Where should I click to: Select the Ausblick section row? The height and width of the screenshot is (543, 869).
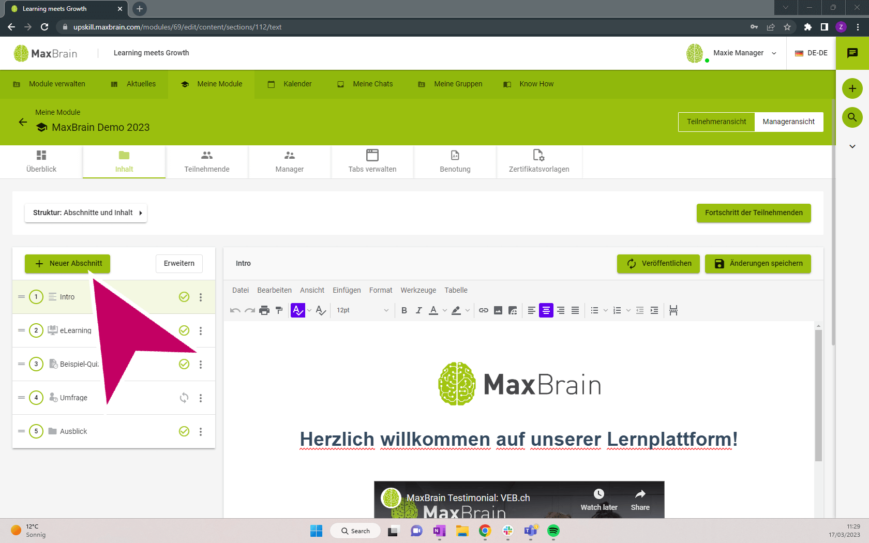click(x=114, y=431)
